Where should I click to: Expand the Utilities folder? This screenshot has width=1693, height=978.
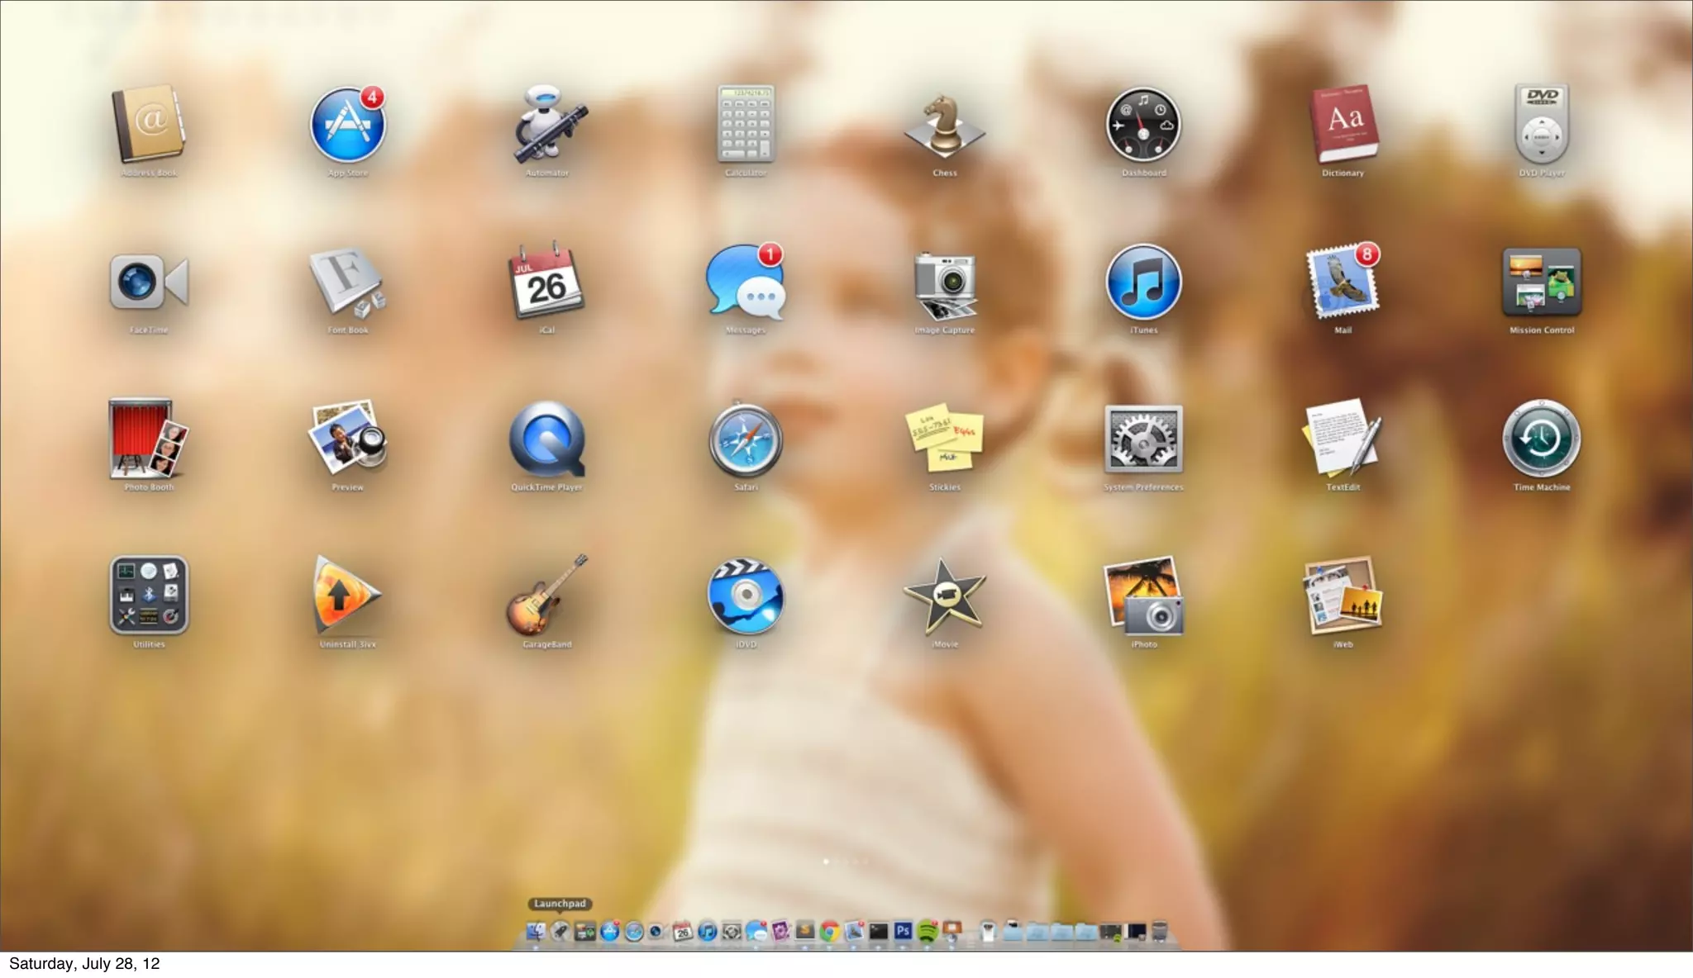pyautogui.click(x=149, y=596)
